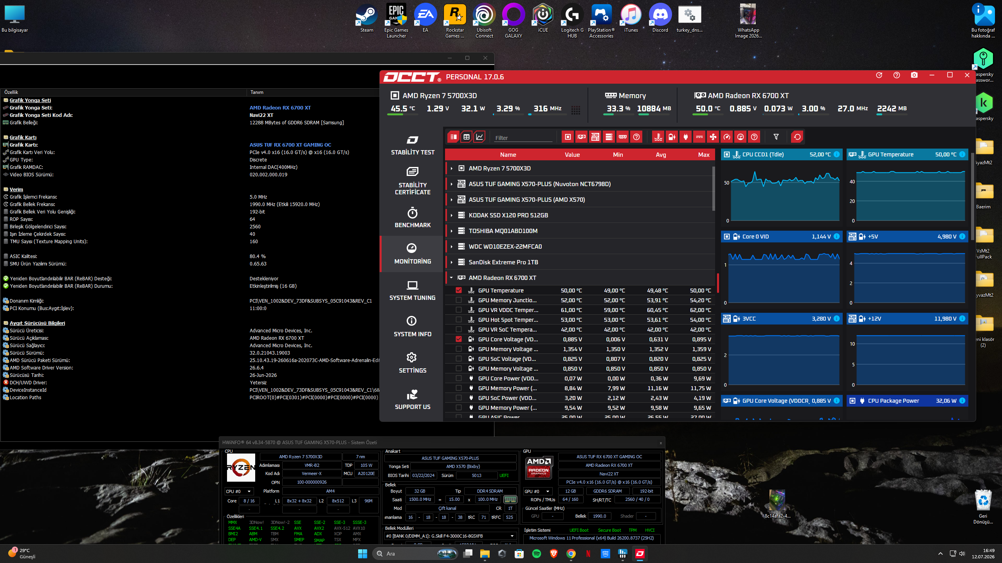This screenshot has width=1002, height=563.
Task: Open the Settings section in OCCT sidebar
Action: (x=413, y=363)
